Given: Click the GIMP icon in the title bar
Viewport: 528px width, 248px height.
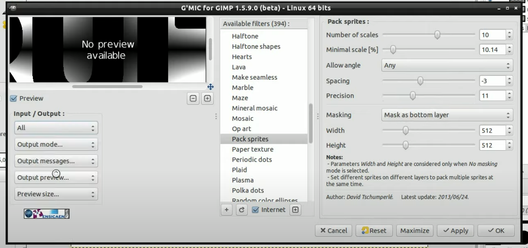Looking at the screenshot, I should click(x=14, y=8).
